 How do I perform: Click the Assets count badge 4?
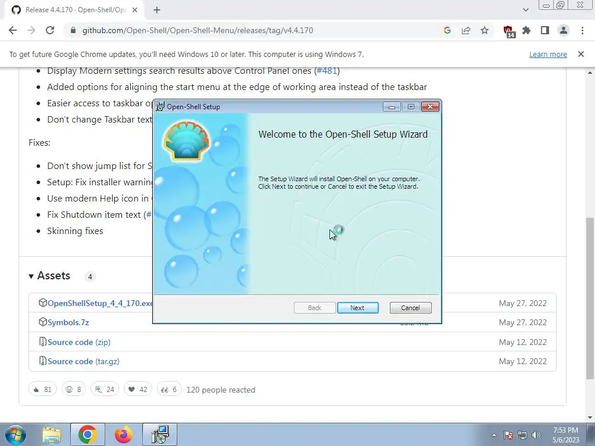pyautogui.click(x=90, y=276)
